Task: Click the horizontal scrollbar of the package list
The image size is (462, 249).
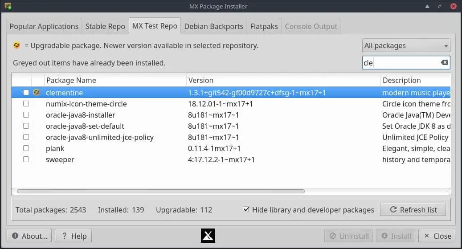Action: (x=160, y=191)
